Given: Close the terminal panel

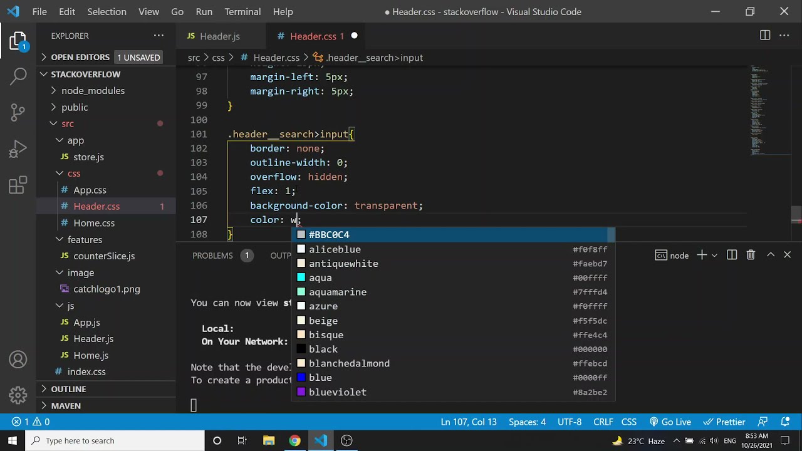Looking at the screenshot, I should point(788,255).
